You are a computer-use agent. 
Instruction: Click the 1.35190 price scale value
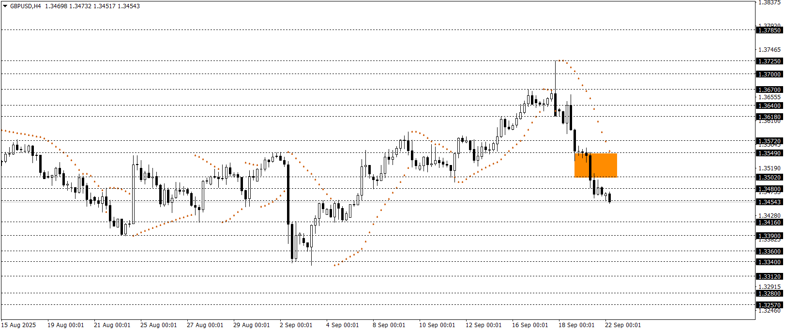pos(770,168)
